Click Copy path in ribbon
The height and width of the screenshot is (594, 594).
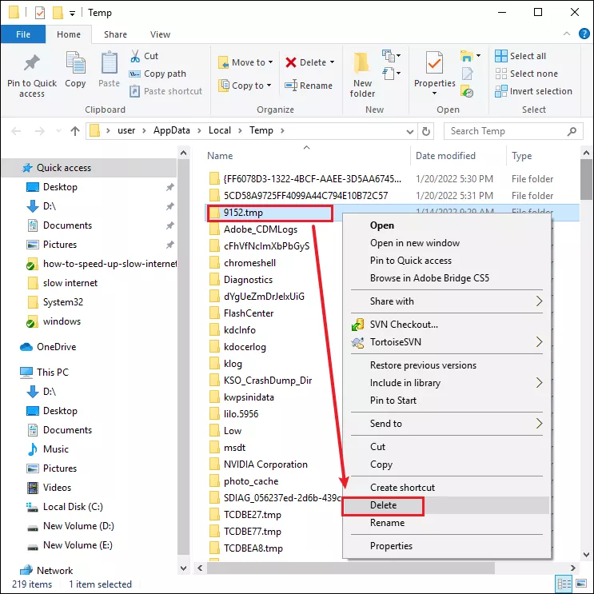[157, 74]
